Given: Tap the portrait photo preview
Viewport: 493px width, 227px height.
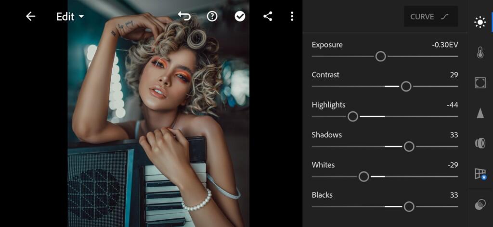Looking at the screenshot, I should [x=158, y=113].
